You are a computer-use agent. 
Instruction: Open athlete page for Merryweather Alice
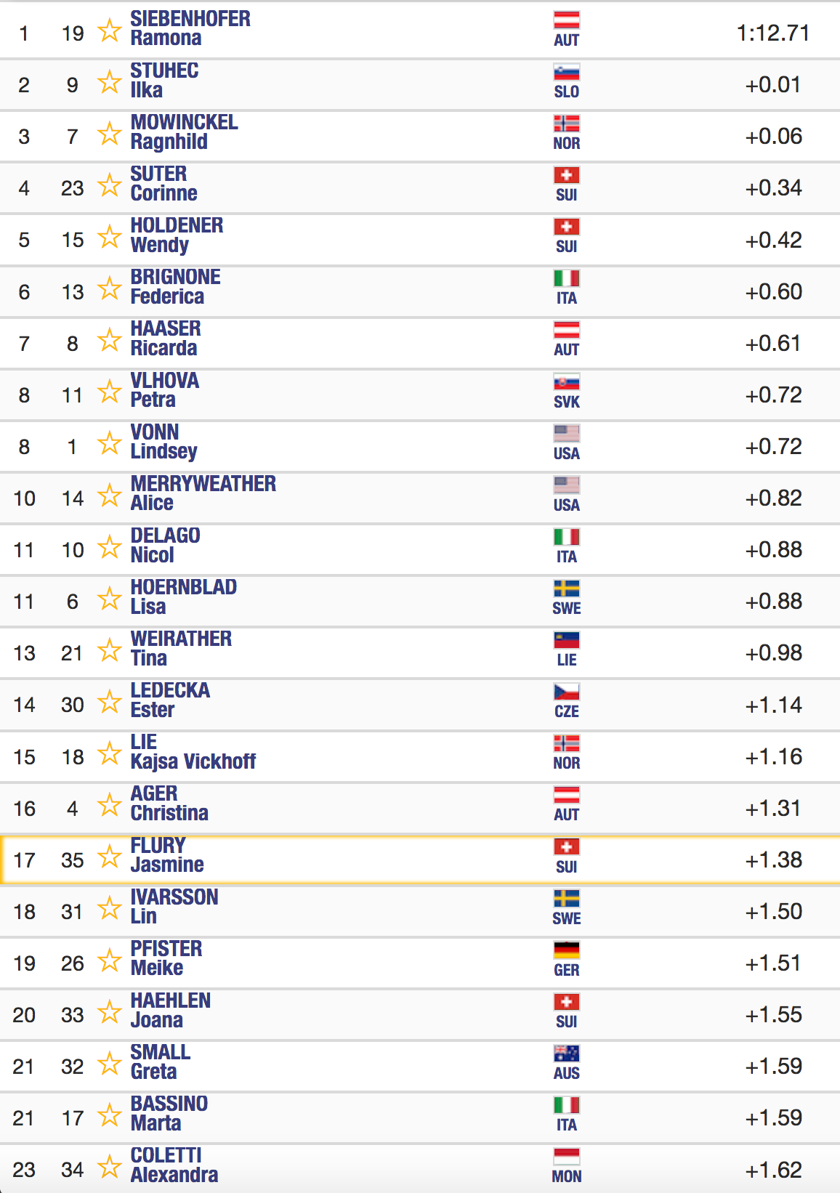point(203,493)
